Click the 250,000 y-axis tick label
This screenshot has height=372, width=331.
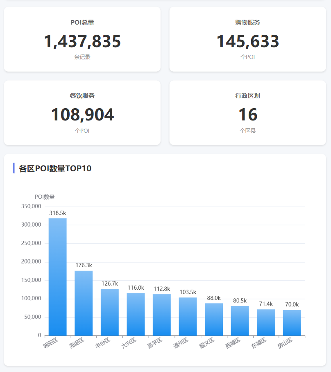[x=31, y=243]
